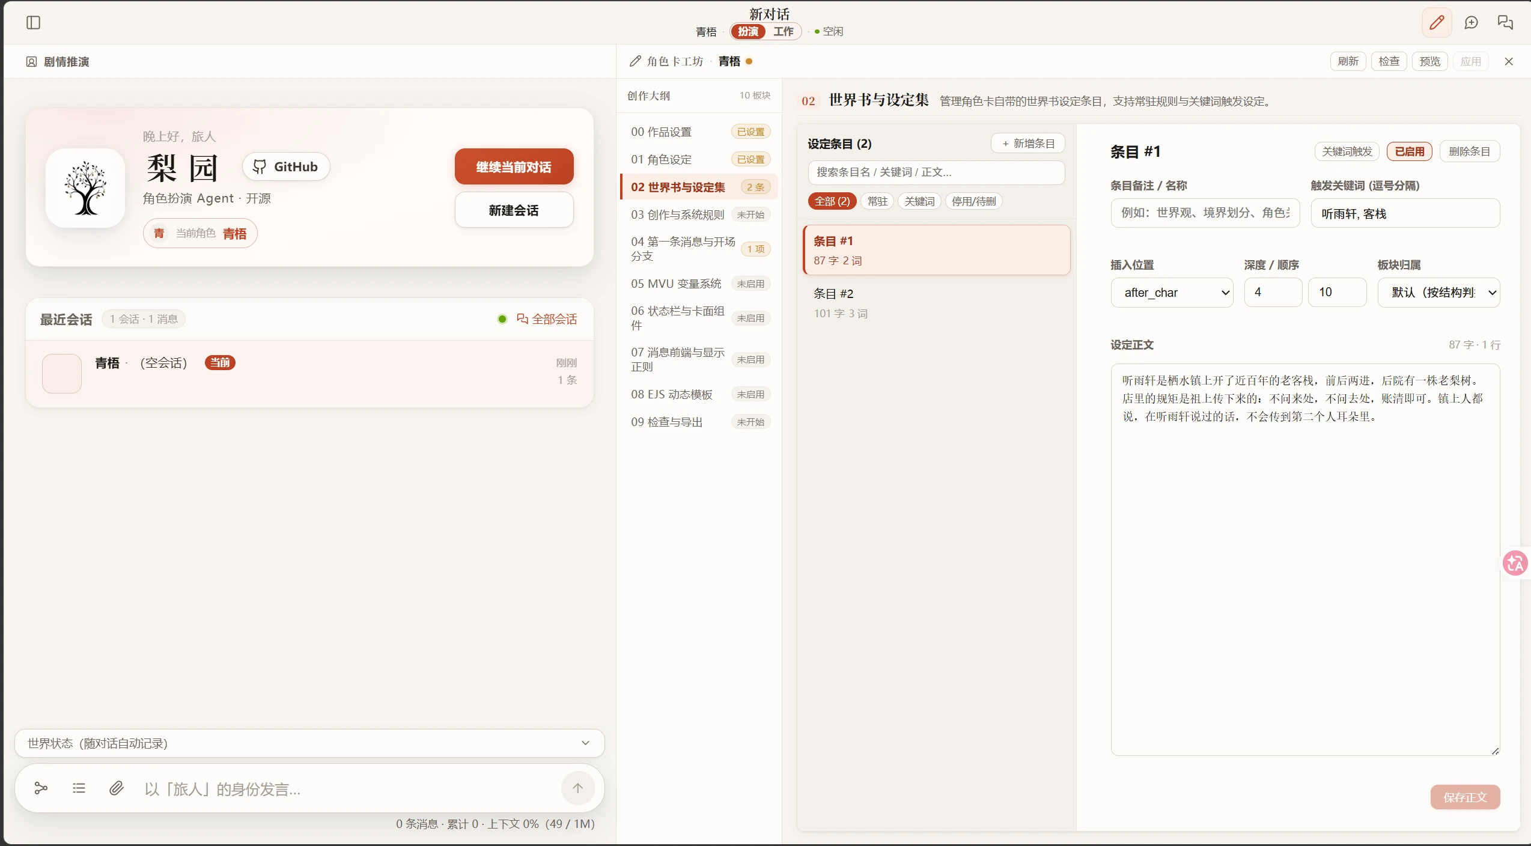This screenshot has height=846, width=1531.
Task: Click the translate floating icon on right edge
Action: point(1515,564)
